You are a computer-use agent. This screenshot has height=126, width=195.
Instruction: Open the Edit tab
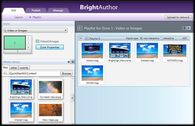14,11
